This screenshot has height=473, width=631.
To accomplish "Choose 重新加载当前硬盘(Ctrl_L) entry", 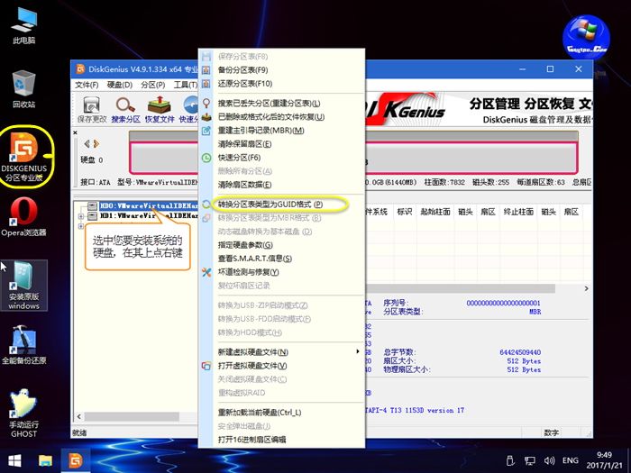I will coord(281,413).
